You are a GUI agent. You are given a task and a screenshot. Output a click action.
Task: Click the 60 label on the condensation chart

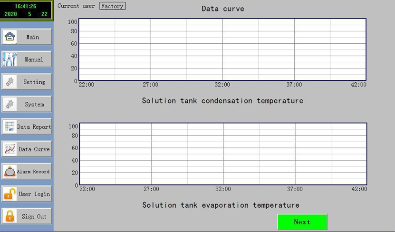[x=74, y=44]
